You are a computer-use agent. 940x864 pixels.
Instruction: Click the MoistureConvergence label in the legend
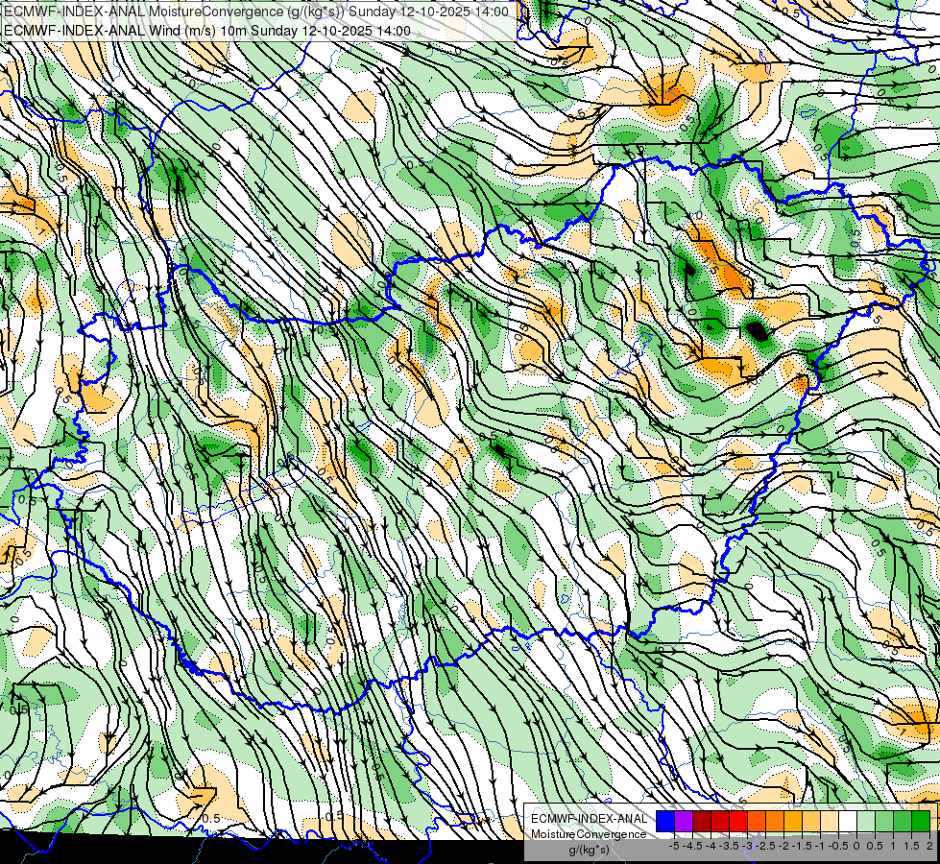(x=589, y=834)
